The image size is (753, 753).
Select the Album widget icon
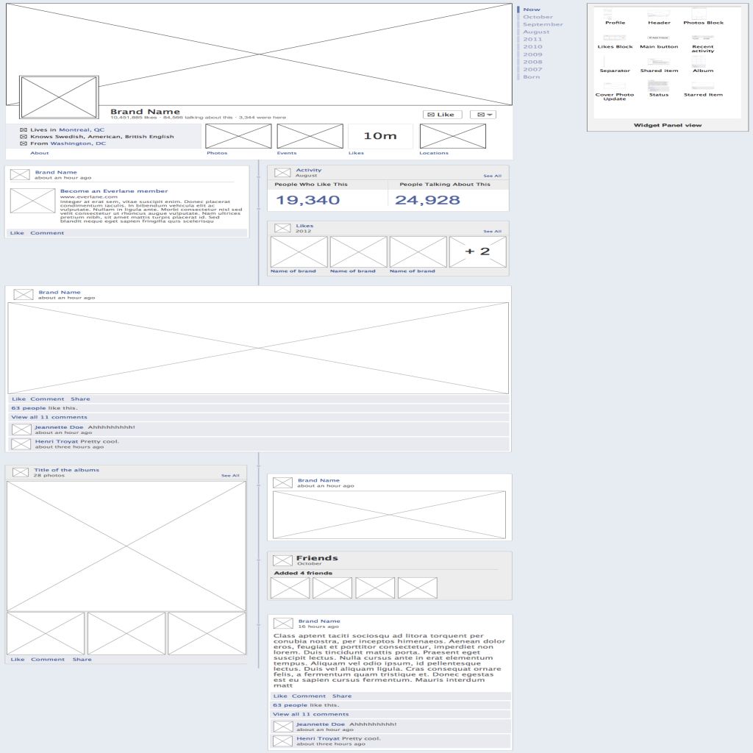pyautogui.click(x=703, y=62)
